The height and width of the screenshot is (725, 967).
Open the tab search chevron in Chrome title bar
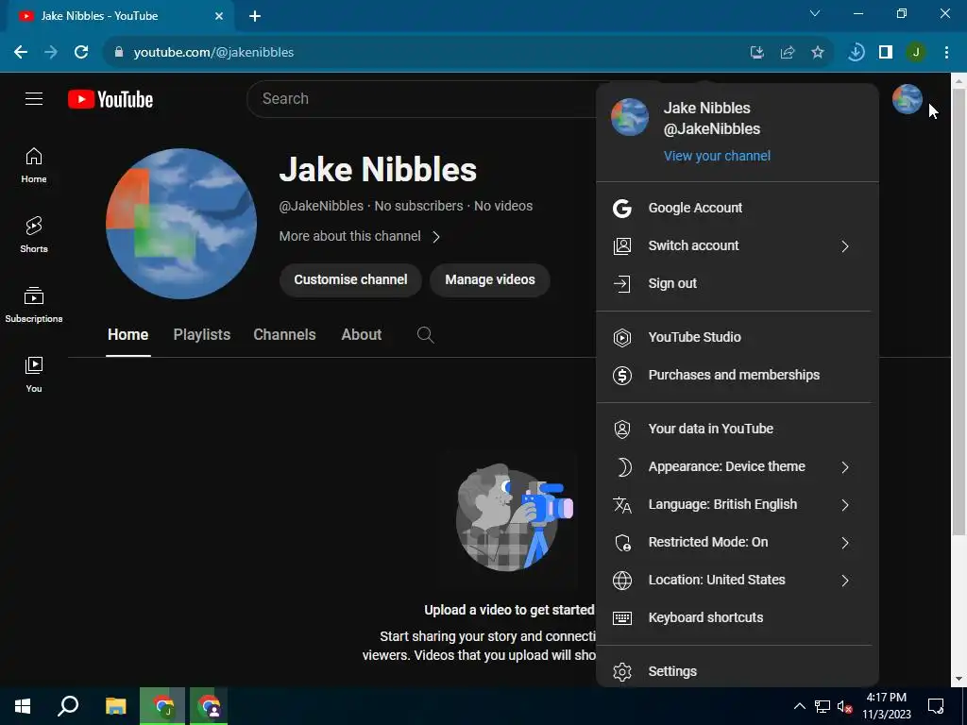tap(815, 13)
